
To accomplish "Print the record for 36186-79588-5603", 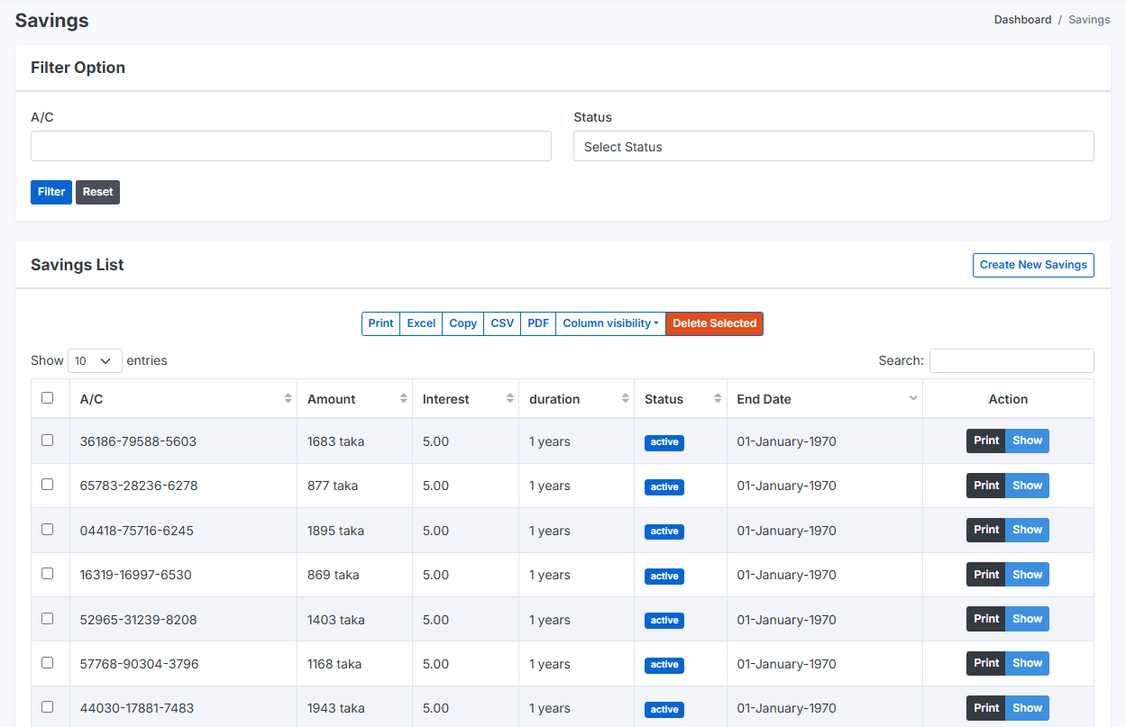I will (986, 441).
